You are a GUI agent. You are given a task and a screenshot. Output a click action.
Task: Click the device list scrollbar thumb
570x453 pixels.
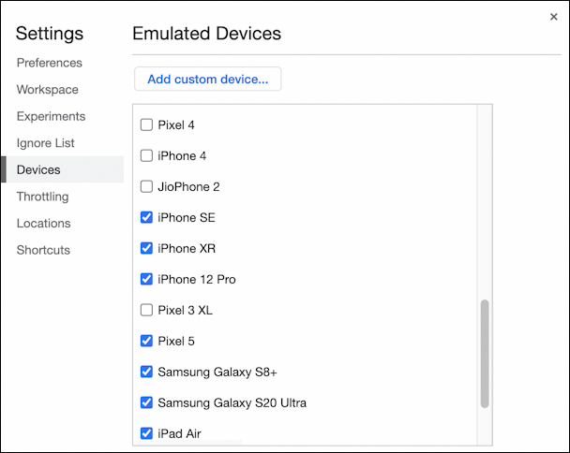coord(485,354)
